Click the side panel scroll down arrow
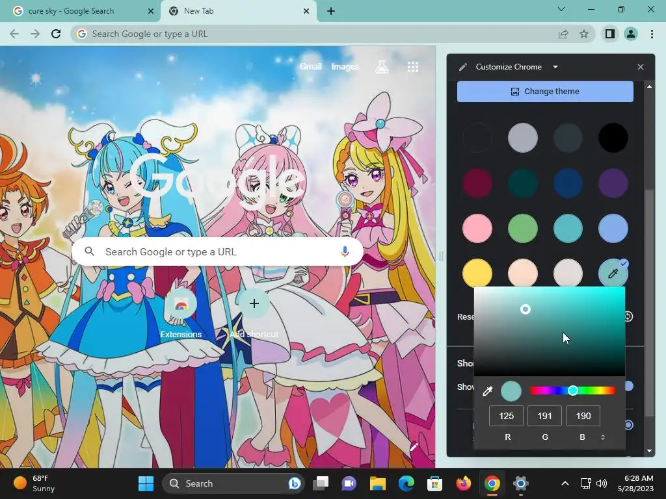Image resolution: width=666 pixels, height=499 pixels. [x=650, y=451]
